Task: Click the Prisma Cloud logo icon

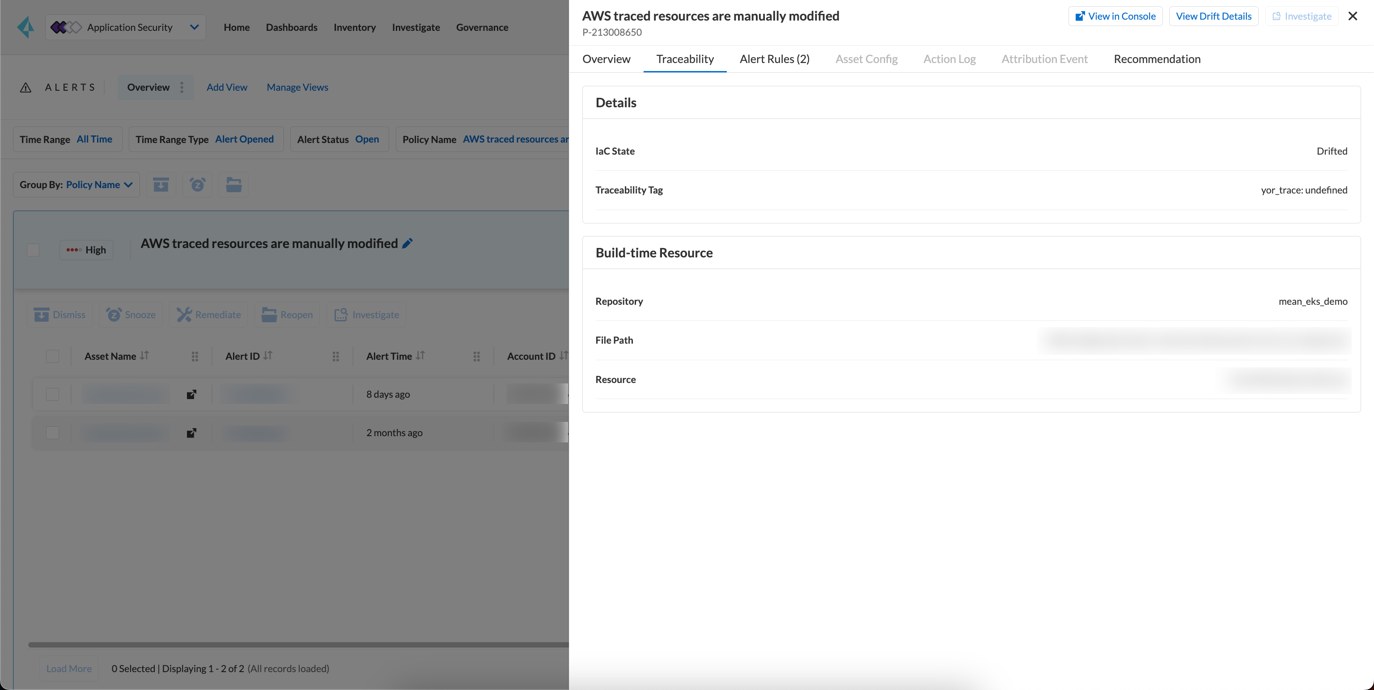Action: 25,27
